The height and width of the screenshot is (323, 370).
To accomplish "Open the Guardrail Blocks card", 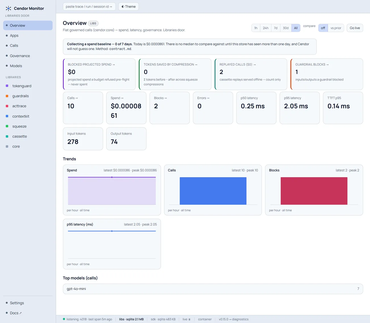I will (x=327, y=74).
